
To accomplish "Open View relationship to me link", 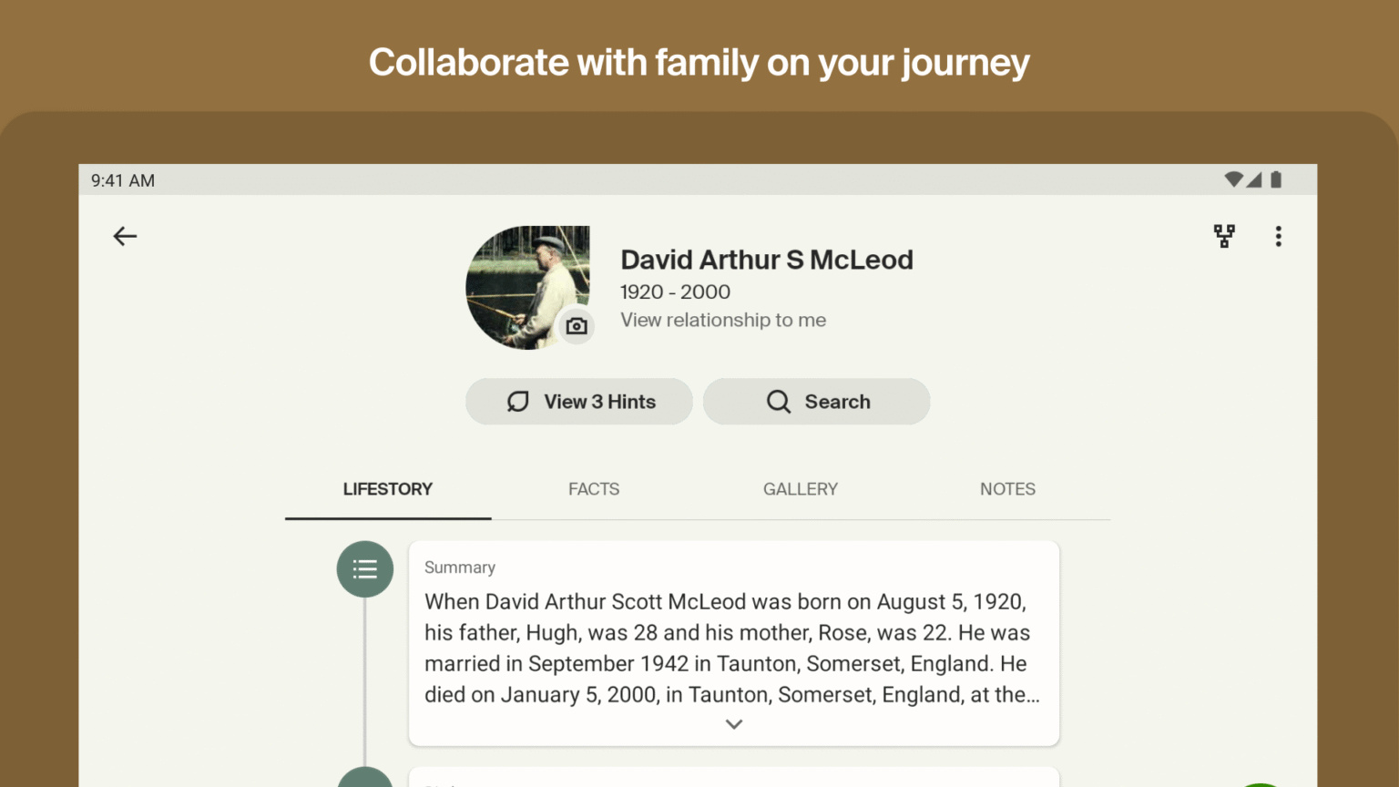I will pos(722,320).
